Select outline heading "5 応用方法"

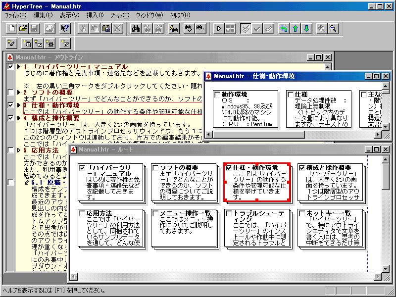pos(41,150)
